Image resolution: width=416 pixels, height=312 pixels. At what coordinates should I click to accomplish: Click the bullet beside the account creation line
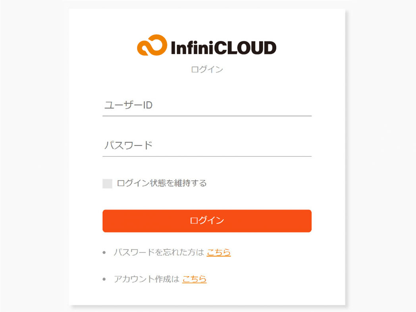[104, 279]
